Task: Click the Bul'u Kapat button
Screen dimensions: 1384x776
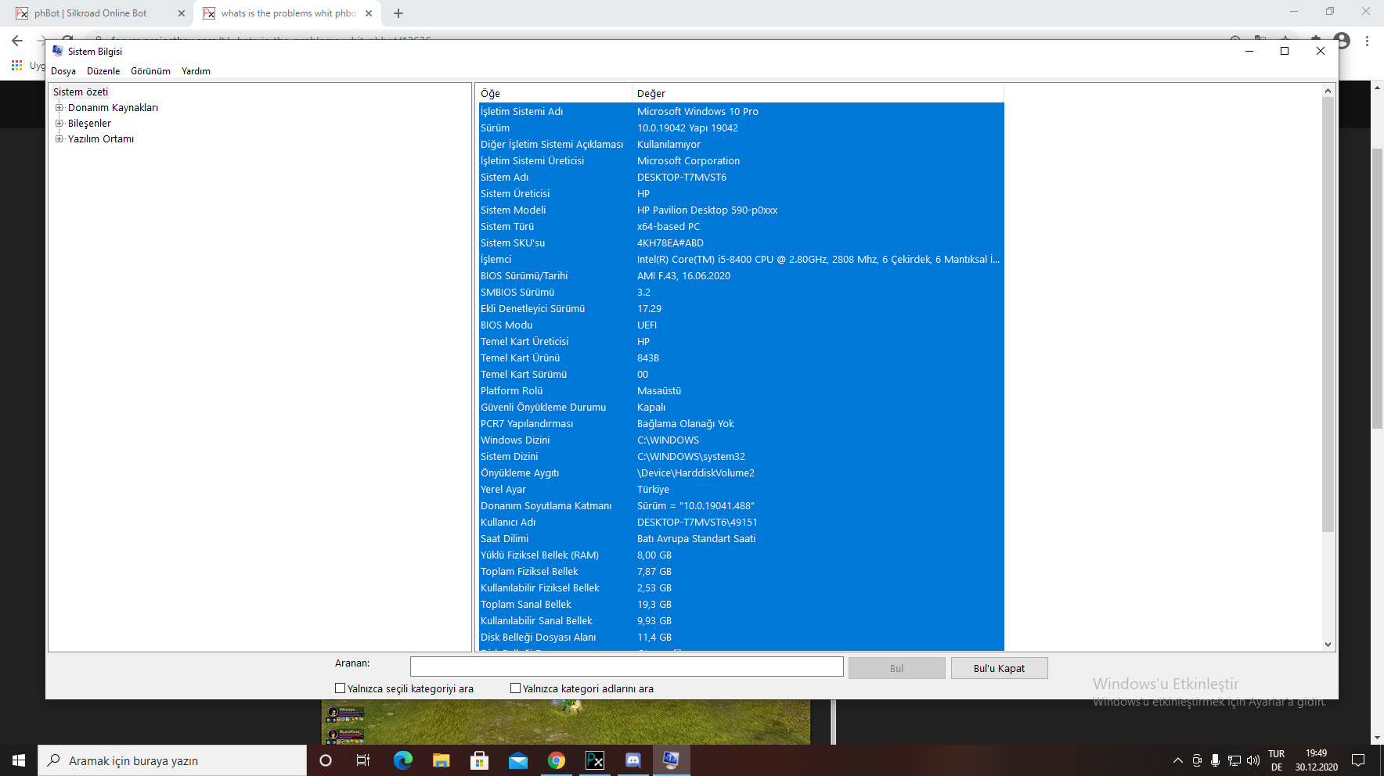Action: click(999, 668)
